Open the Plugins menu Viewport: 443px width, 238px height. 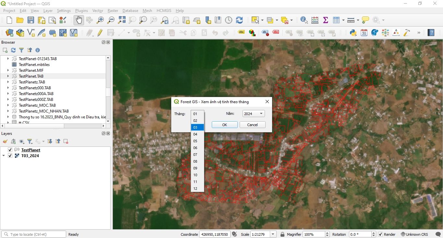pyautogui.click(x=81, y=11)
